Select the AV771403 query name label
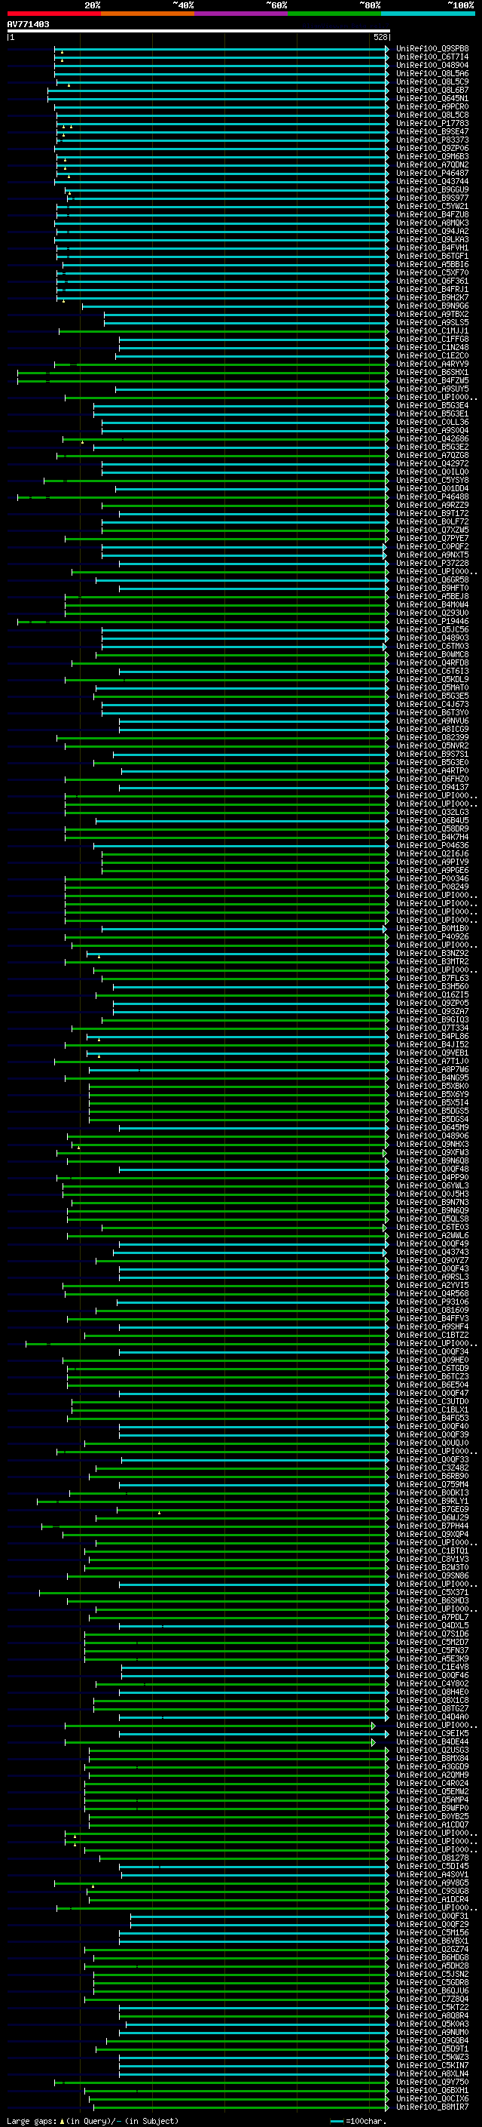This screenshot has width=482, height=2127. (x=28, y=25)
